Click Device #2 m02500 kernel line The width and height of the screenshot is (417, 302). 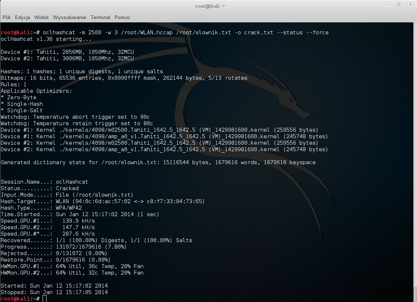(159, 143)
